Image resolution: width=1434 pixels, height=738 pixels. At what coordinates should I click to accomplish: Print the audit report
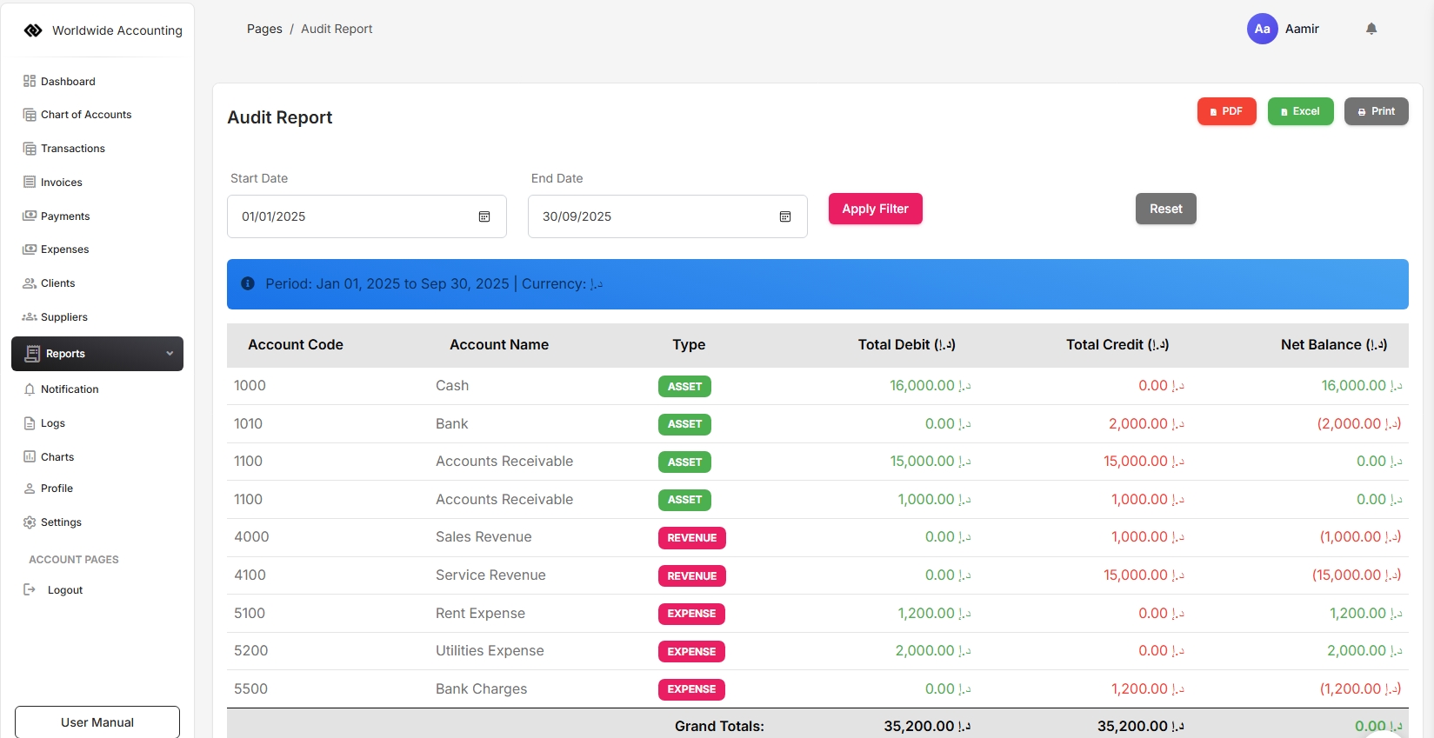coord(1376,111)
